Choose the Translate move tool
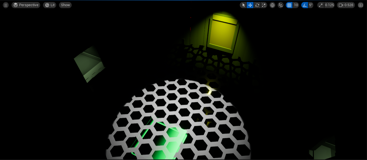Viewport: 367px width, 160px height. (250, 5)
